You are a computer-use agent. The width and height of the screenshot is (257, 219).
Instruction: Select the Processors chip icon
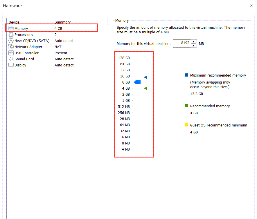click(11, 35)
